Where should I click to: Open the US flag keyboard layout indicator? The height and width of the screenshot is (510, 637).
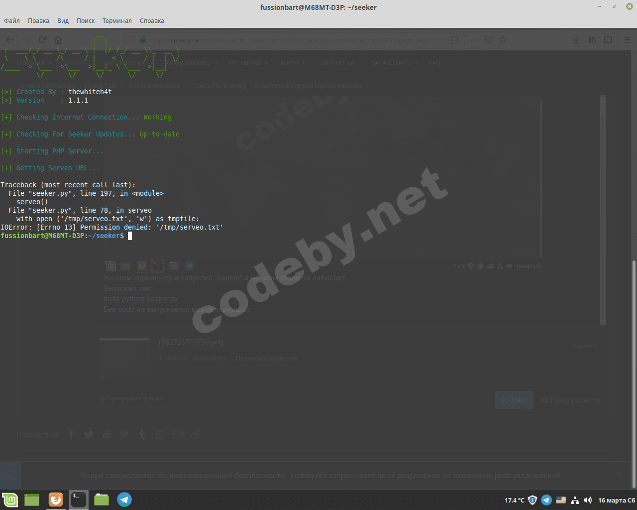click(561, 500)
